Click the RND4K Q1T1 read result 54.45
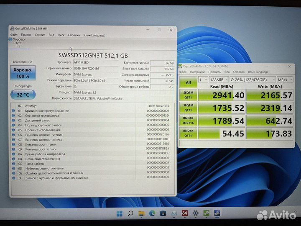This screenshot has height=226, width=301. pyautogui.click(x=222, y=133)
